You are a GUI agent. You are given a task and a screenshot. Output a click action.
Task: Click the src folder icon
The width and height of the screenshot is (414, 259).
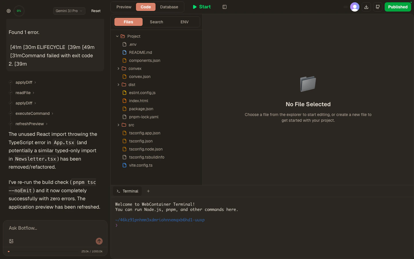(124, 125)
